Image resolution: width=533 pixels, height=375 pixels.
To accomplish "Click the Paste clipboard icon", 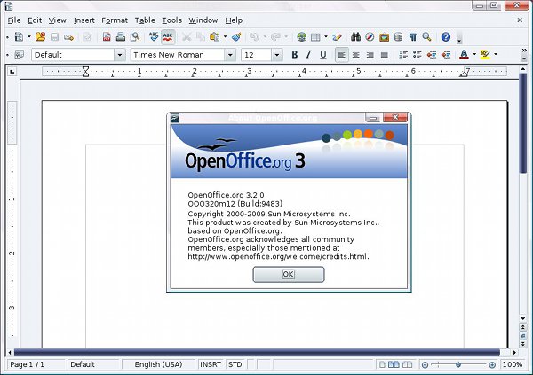I will (x=214, y=36).
